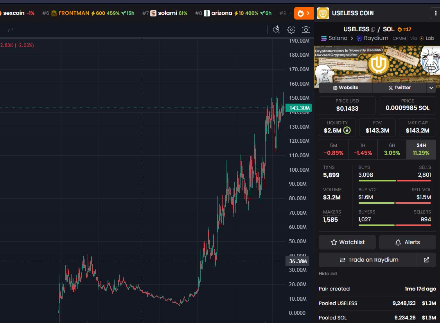Add token to Watchlist
This screenshot has height=323, width=440.
pos(347,242)
